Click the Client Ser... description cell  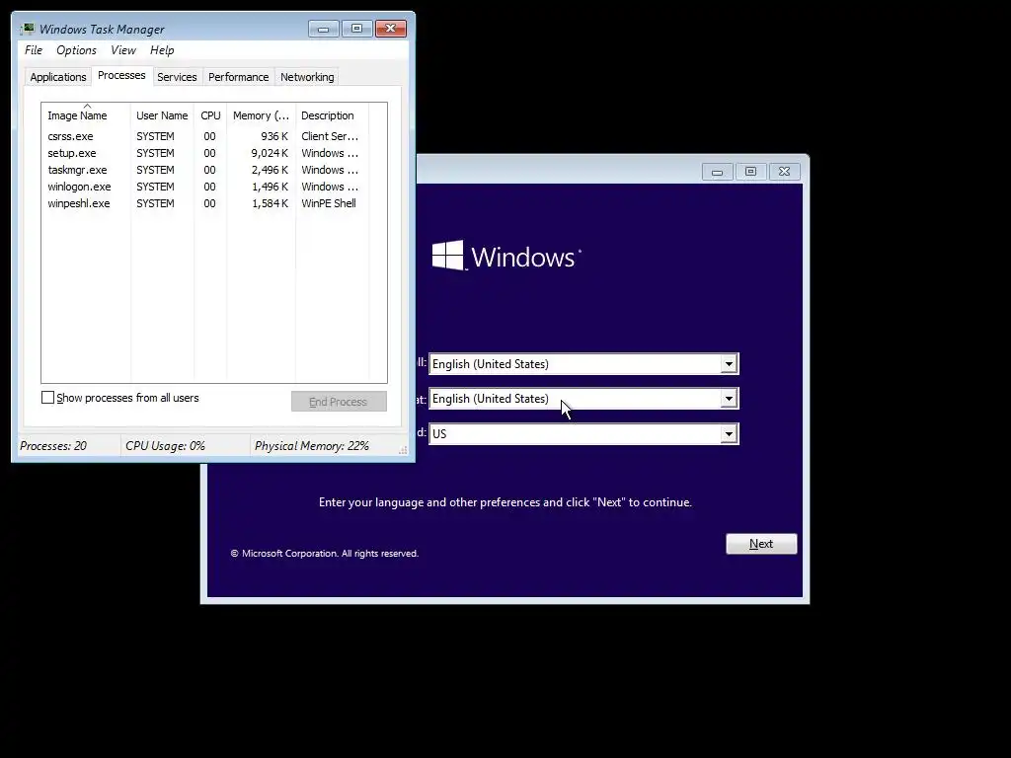330,136
